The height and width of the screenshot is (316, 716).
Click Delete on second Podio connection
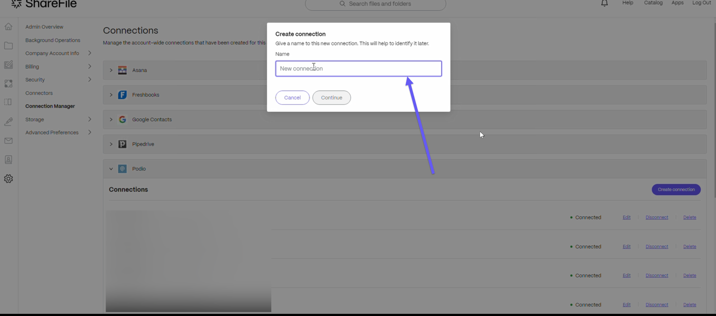(690, 247)
